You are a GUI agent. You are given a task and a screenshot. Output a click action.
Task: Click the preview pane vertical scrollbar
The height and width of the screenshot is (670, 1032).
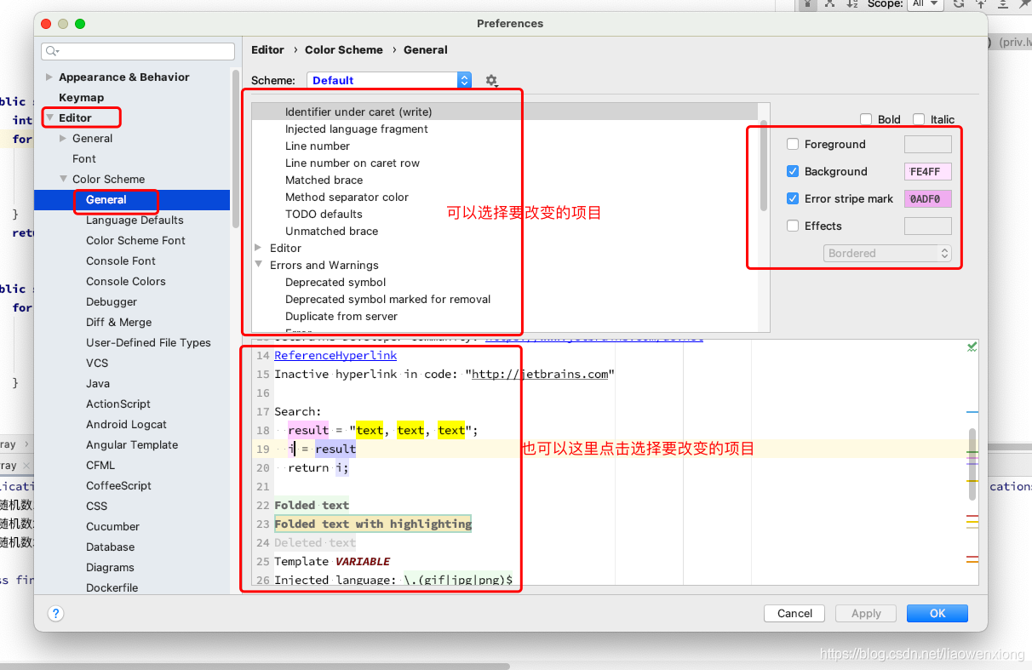(x=972, y=464)
